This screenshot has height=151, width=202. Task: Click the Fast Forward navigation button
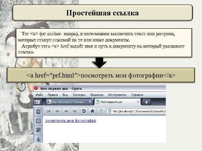75,111
